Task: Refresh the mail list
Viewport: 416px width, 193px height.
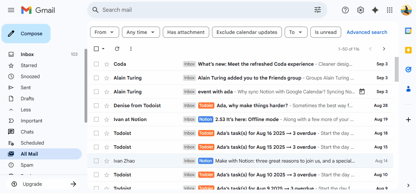Action: coord(117,49)
